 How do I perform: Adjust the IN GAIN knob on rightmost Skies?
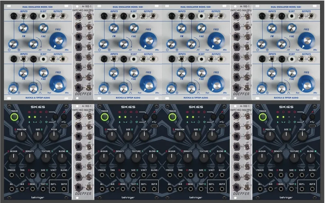coord(262,158)
